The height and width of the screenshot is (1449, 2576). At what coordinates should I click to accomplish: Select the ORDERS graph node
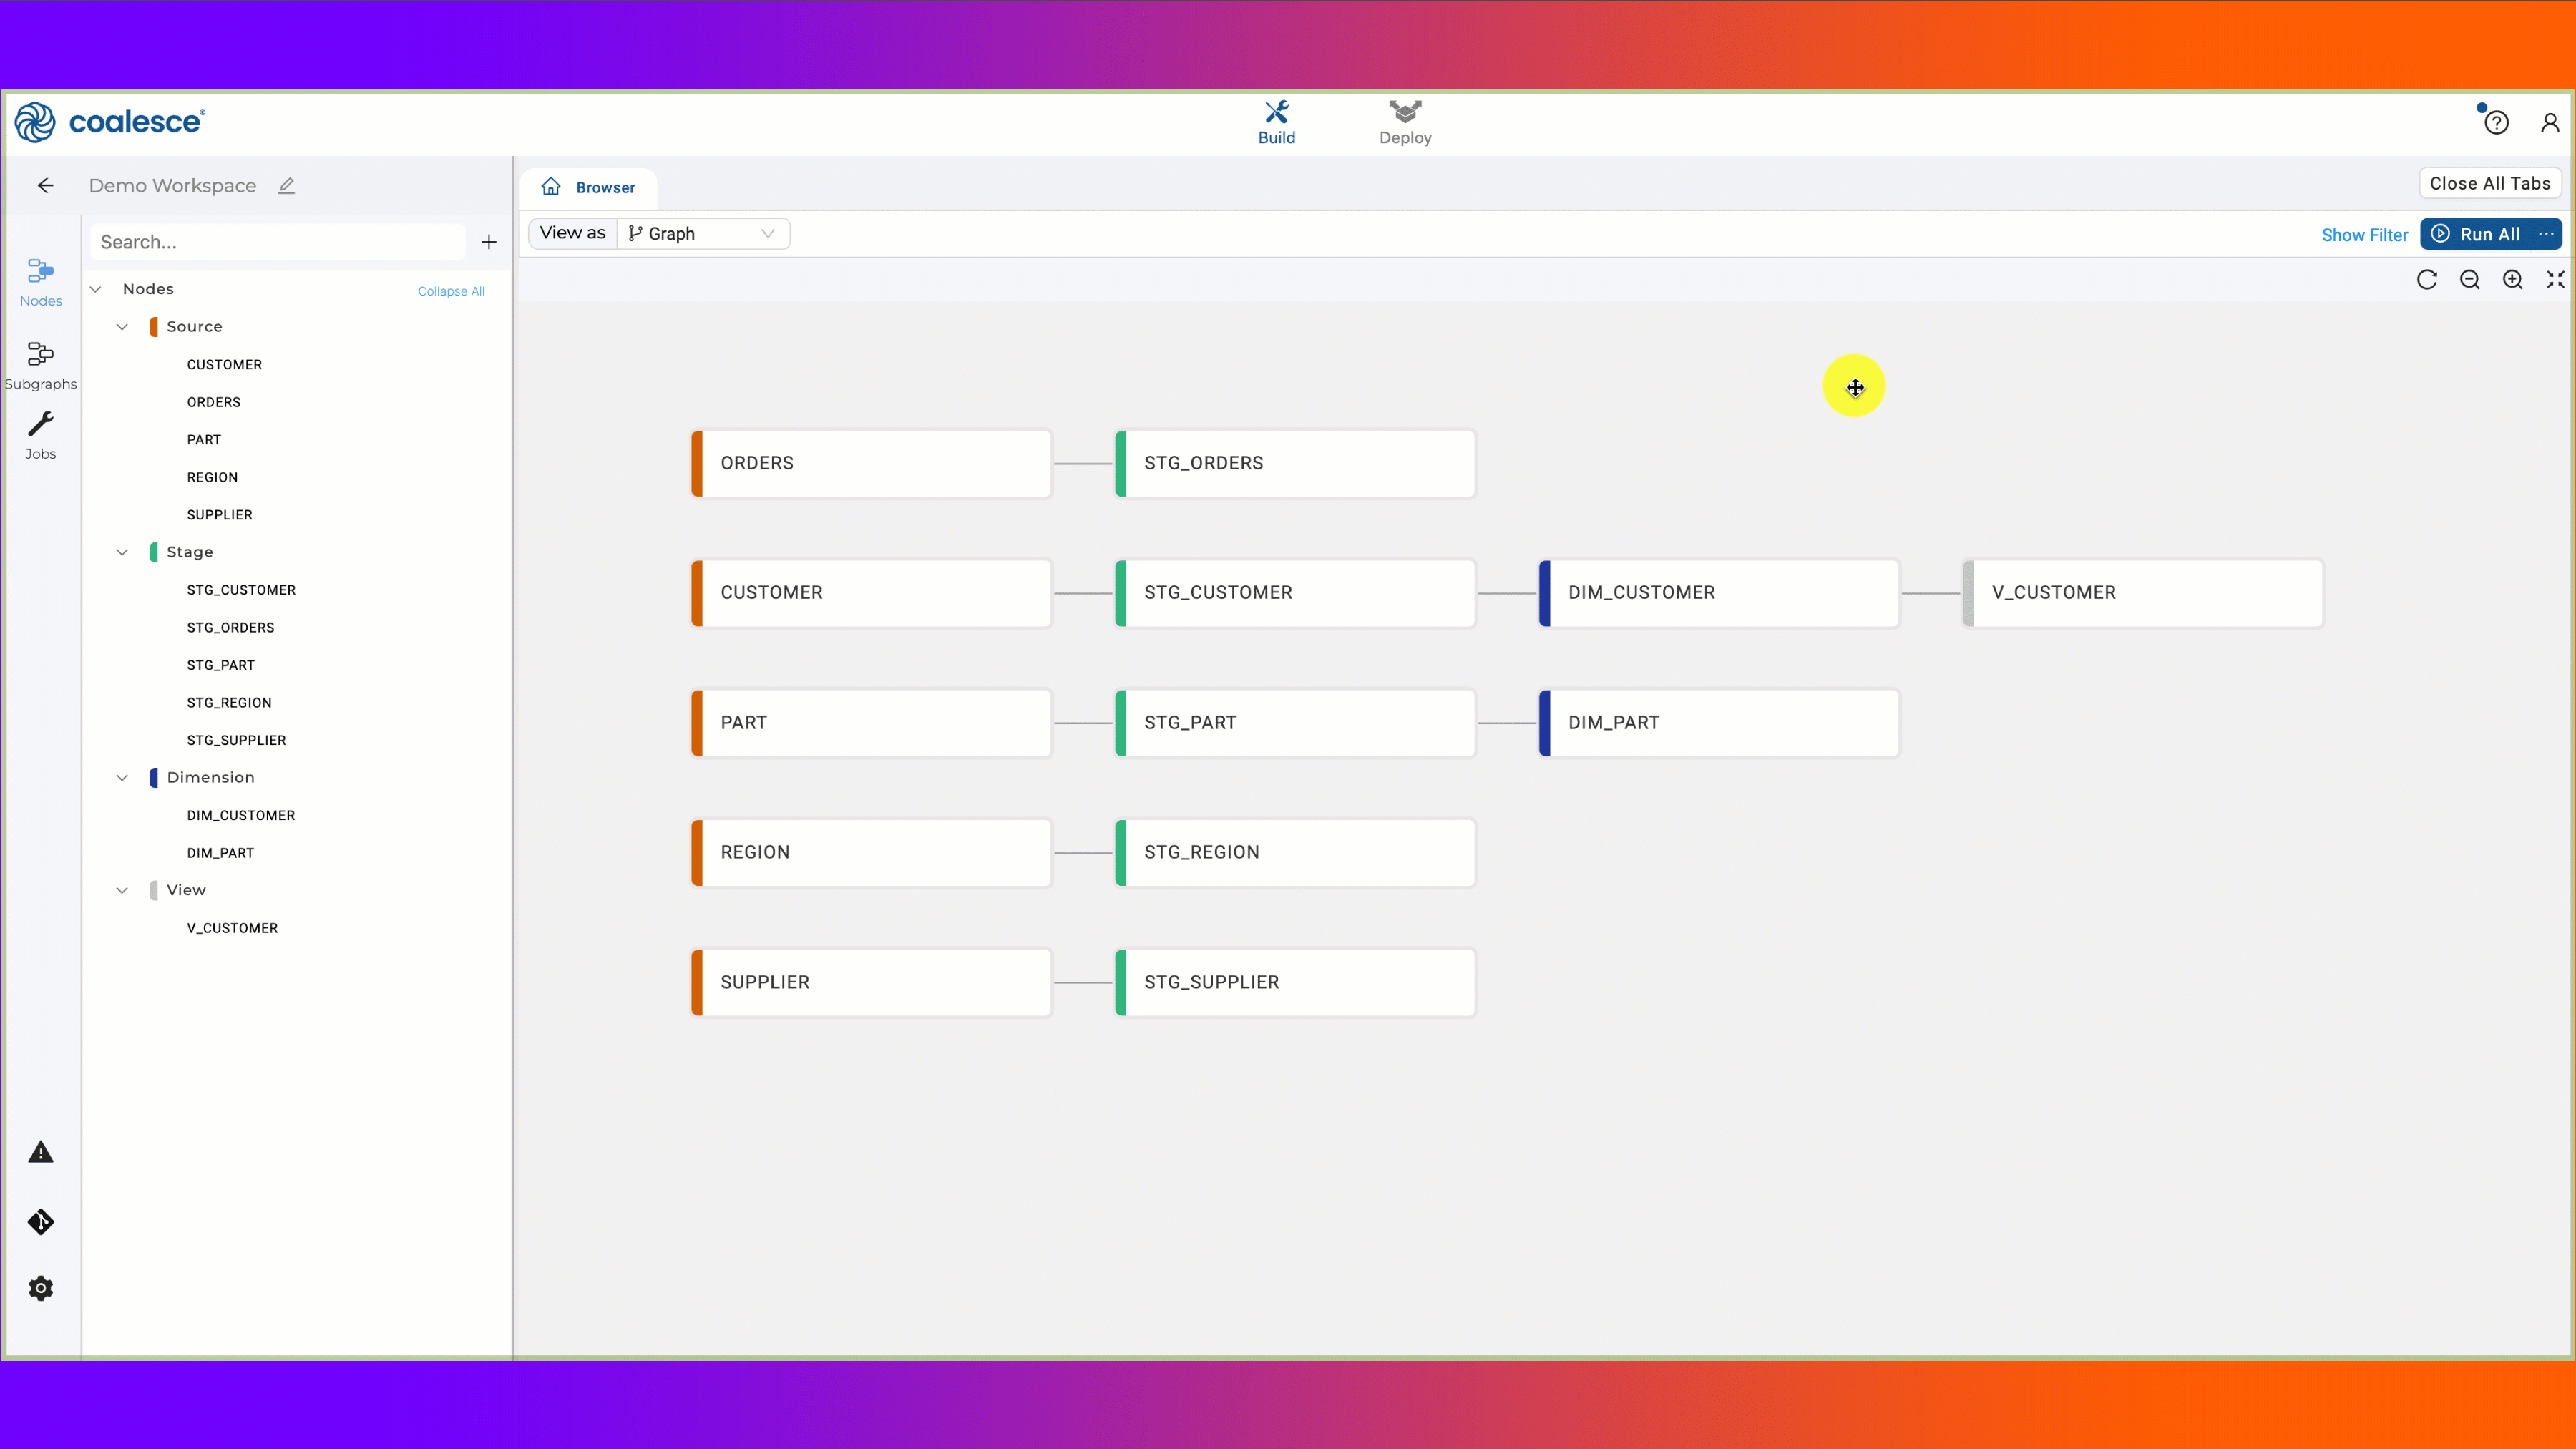871,463
